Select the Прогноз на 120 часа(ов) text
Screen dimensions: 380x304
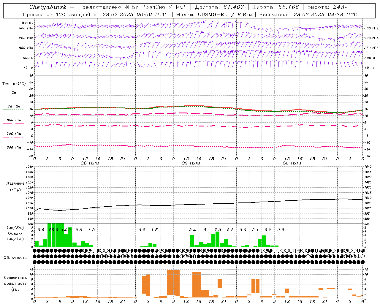[x=57, y=15]
